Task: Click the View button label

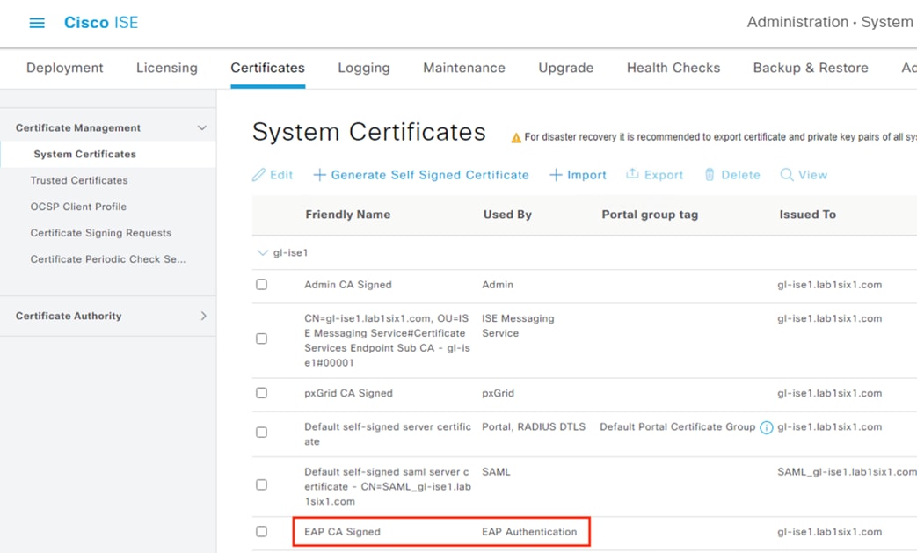Action: click(x=813, y=175)
